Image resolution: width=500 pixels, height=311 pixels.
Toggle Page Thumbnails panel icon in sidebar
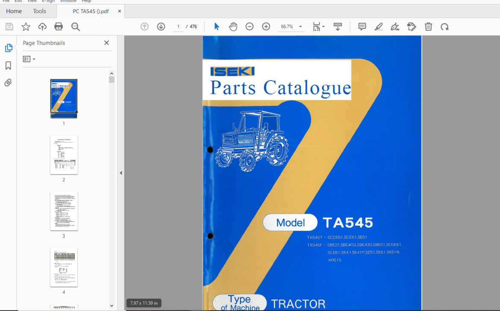point(9,48)
